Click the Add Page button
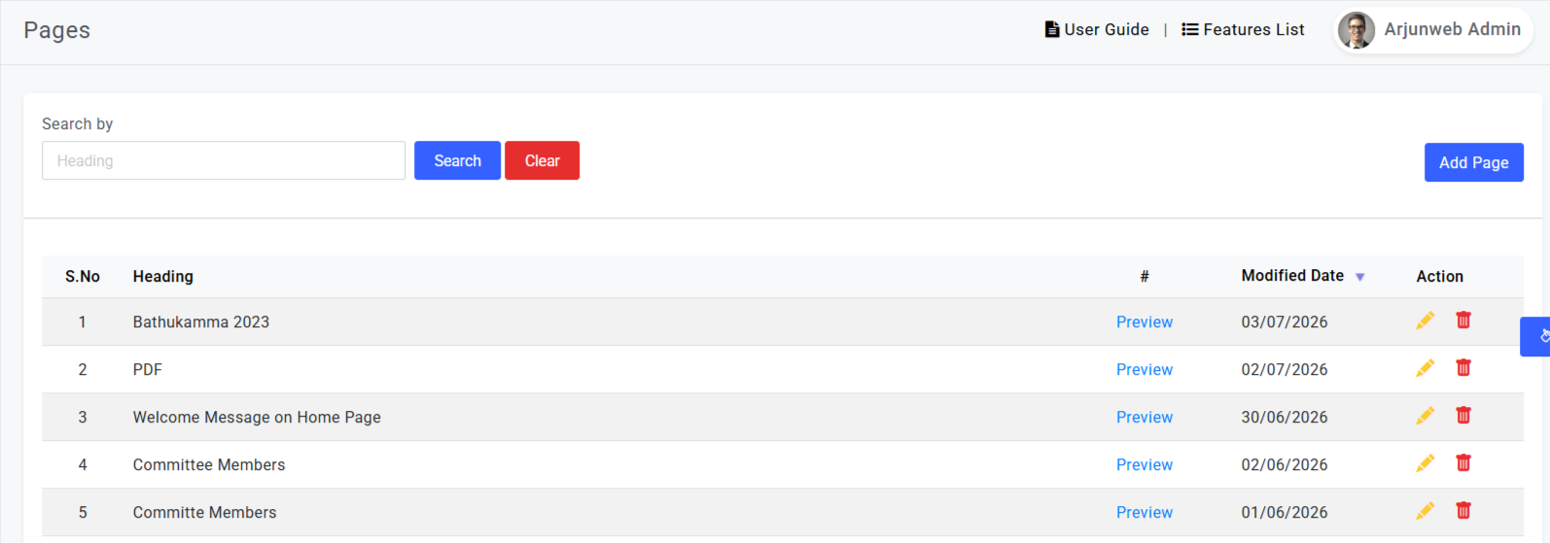Viewport: 1550px width, 543px height. pyautogui.click(x=1473, y=162)
